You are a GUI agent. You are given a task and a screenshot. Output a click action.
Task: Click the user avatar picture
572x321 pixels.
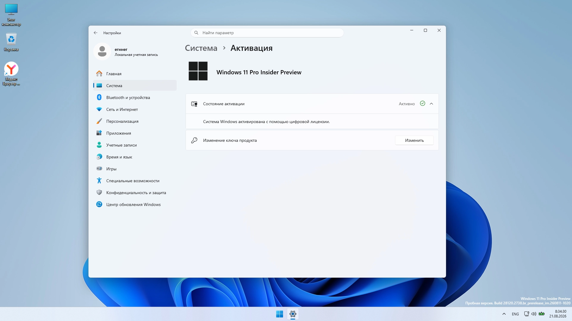coord(102,51)
